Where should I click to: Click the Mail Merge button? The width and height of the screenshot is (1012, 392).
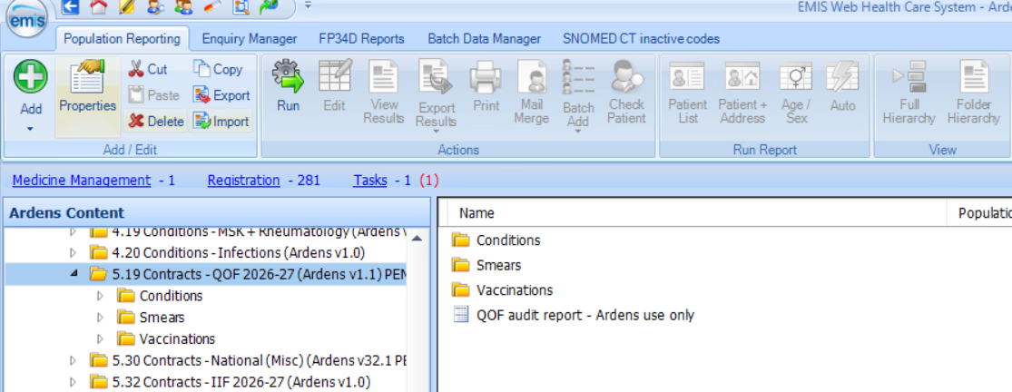(531, 93)
